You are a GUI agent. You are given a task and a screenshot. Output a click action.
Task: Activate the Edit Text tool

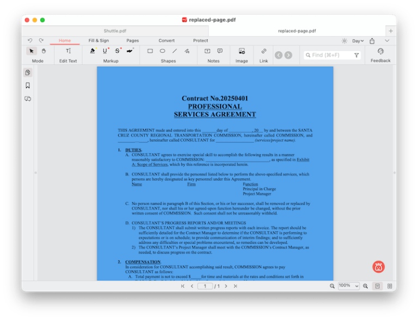68,51
